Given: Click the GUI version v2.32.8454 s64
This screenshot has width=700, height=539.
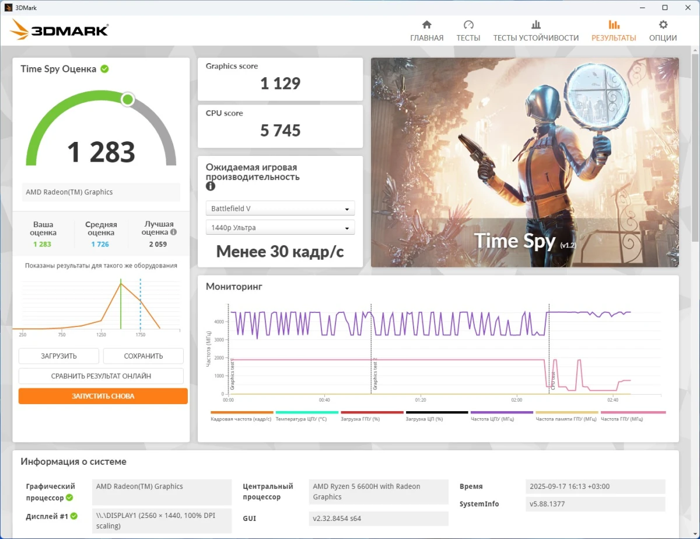Looking at the screenshot, I should tap(379, 519).
